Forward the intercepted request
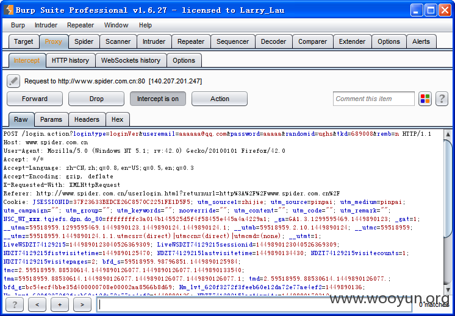Image resolution: width=455 pixels, height=316 pixels. pos(35,99)
